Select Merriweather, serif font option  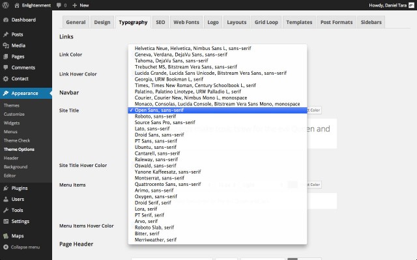click(x=155, y=240)
